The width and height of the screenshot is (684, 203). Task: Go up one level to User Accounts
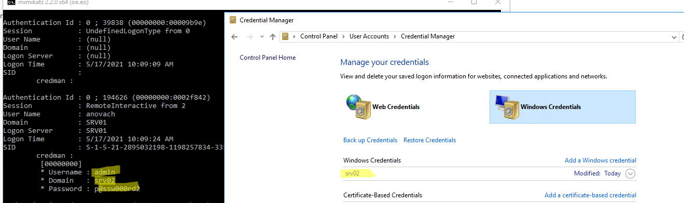[x=273, y=36]
